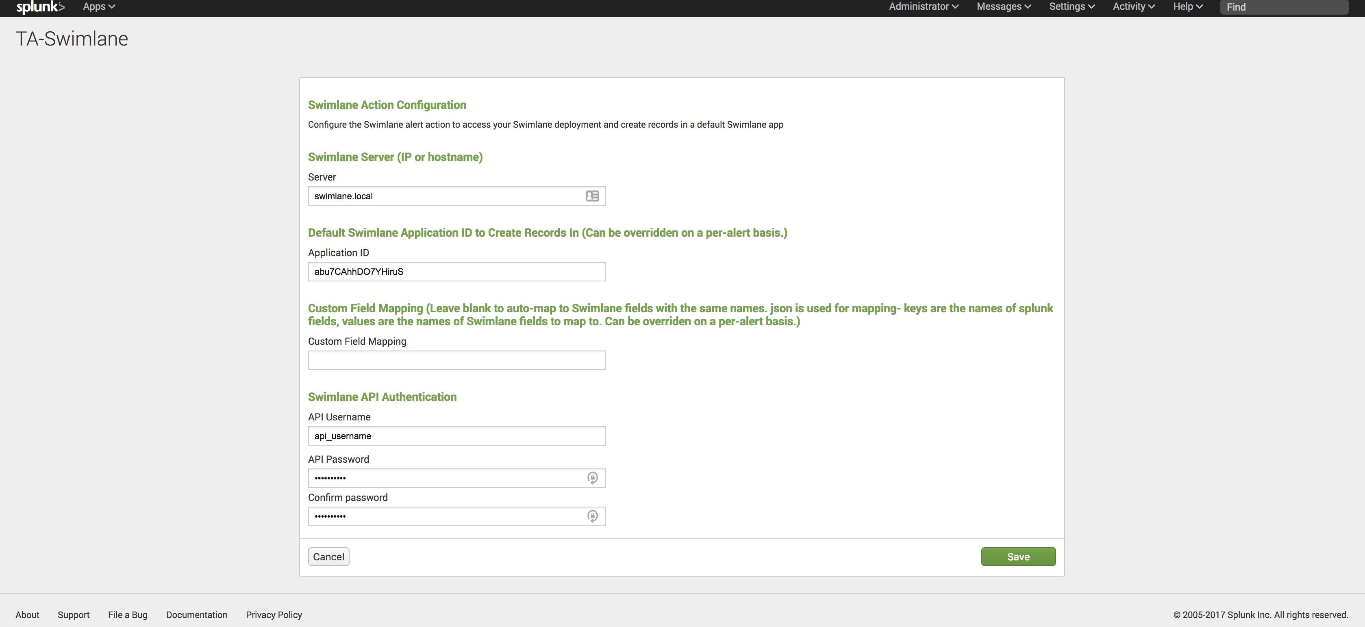
Task: Click the 'Server' field label
Action: pyautogui.click(x=322, y=177)
